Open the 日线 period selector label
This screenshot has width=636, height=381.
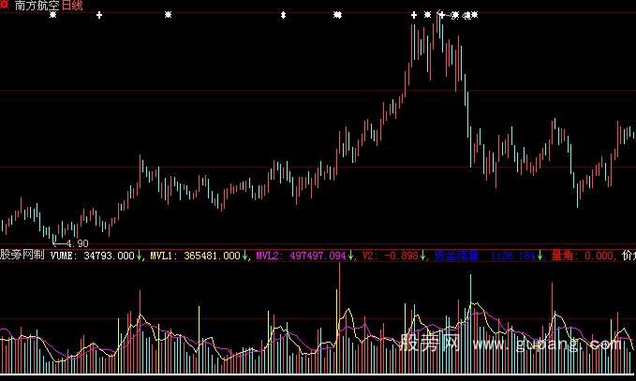pos(72,6)
